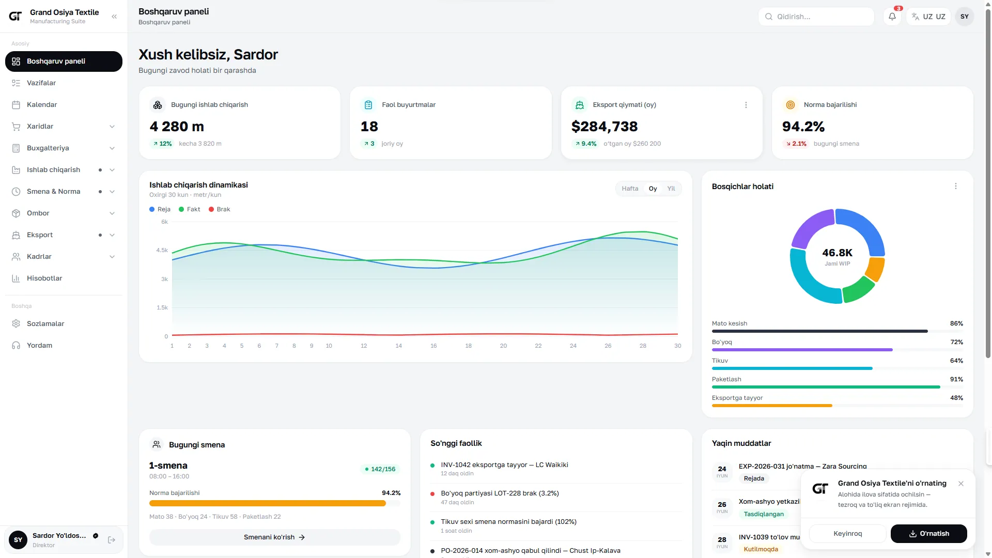Click the O'rnatish install button
992x558 pixels.
pos(928,534)
